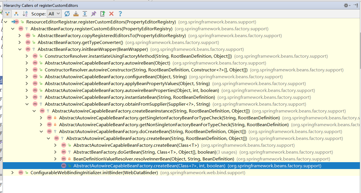The width and height of the screenshot is (361, 193).
Task: Collapse doCreateBean node
Action: tap(41, 132)
